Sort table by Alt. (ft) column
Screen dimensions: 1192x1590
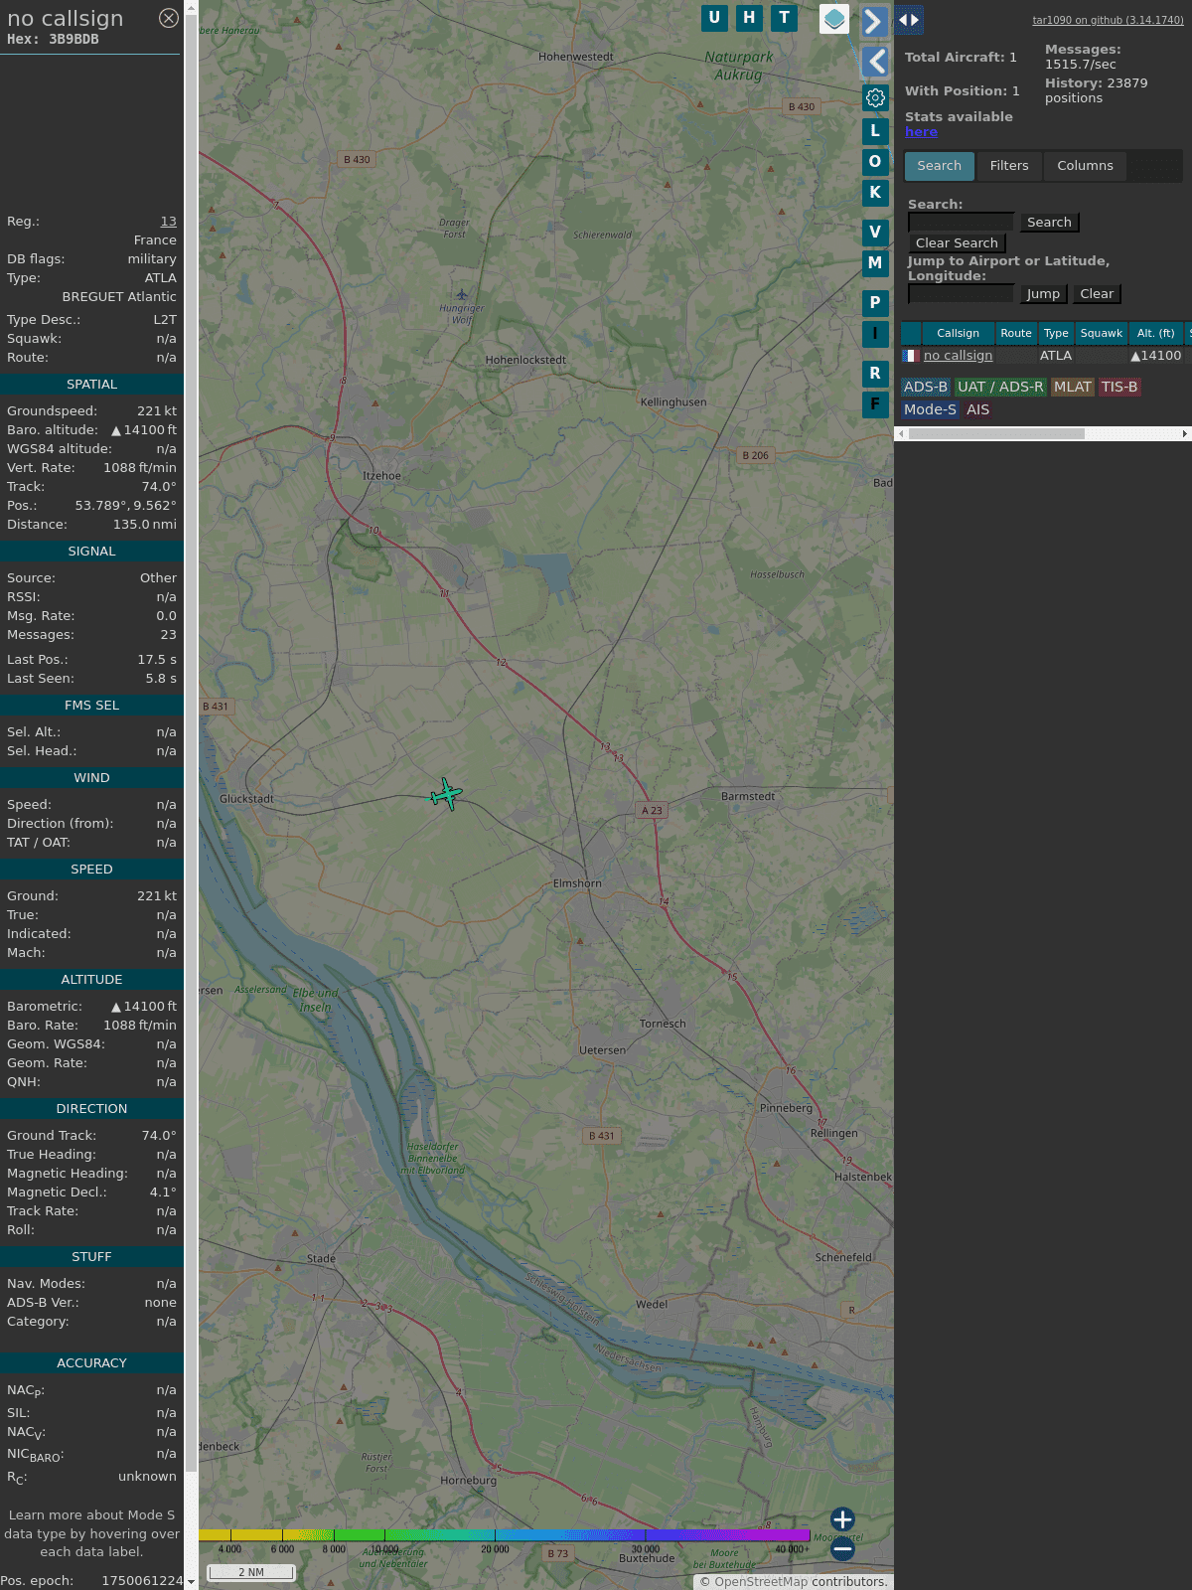coord(1155,334)
